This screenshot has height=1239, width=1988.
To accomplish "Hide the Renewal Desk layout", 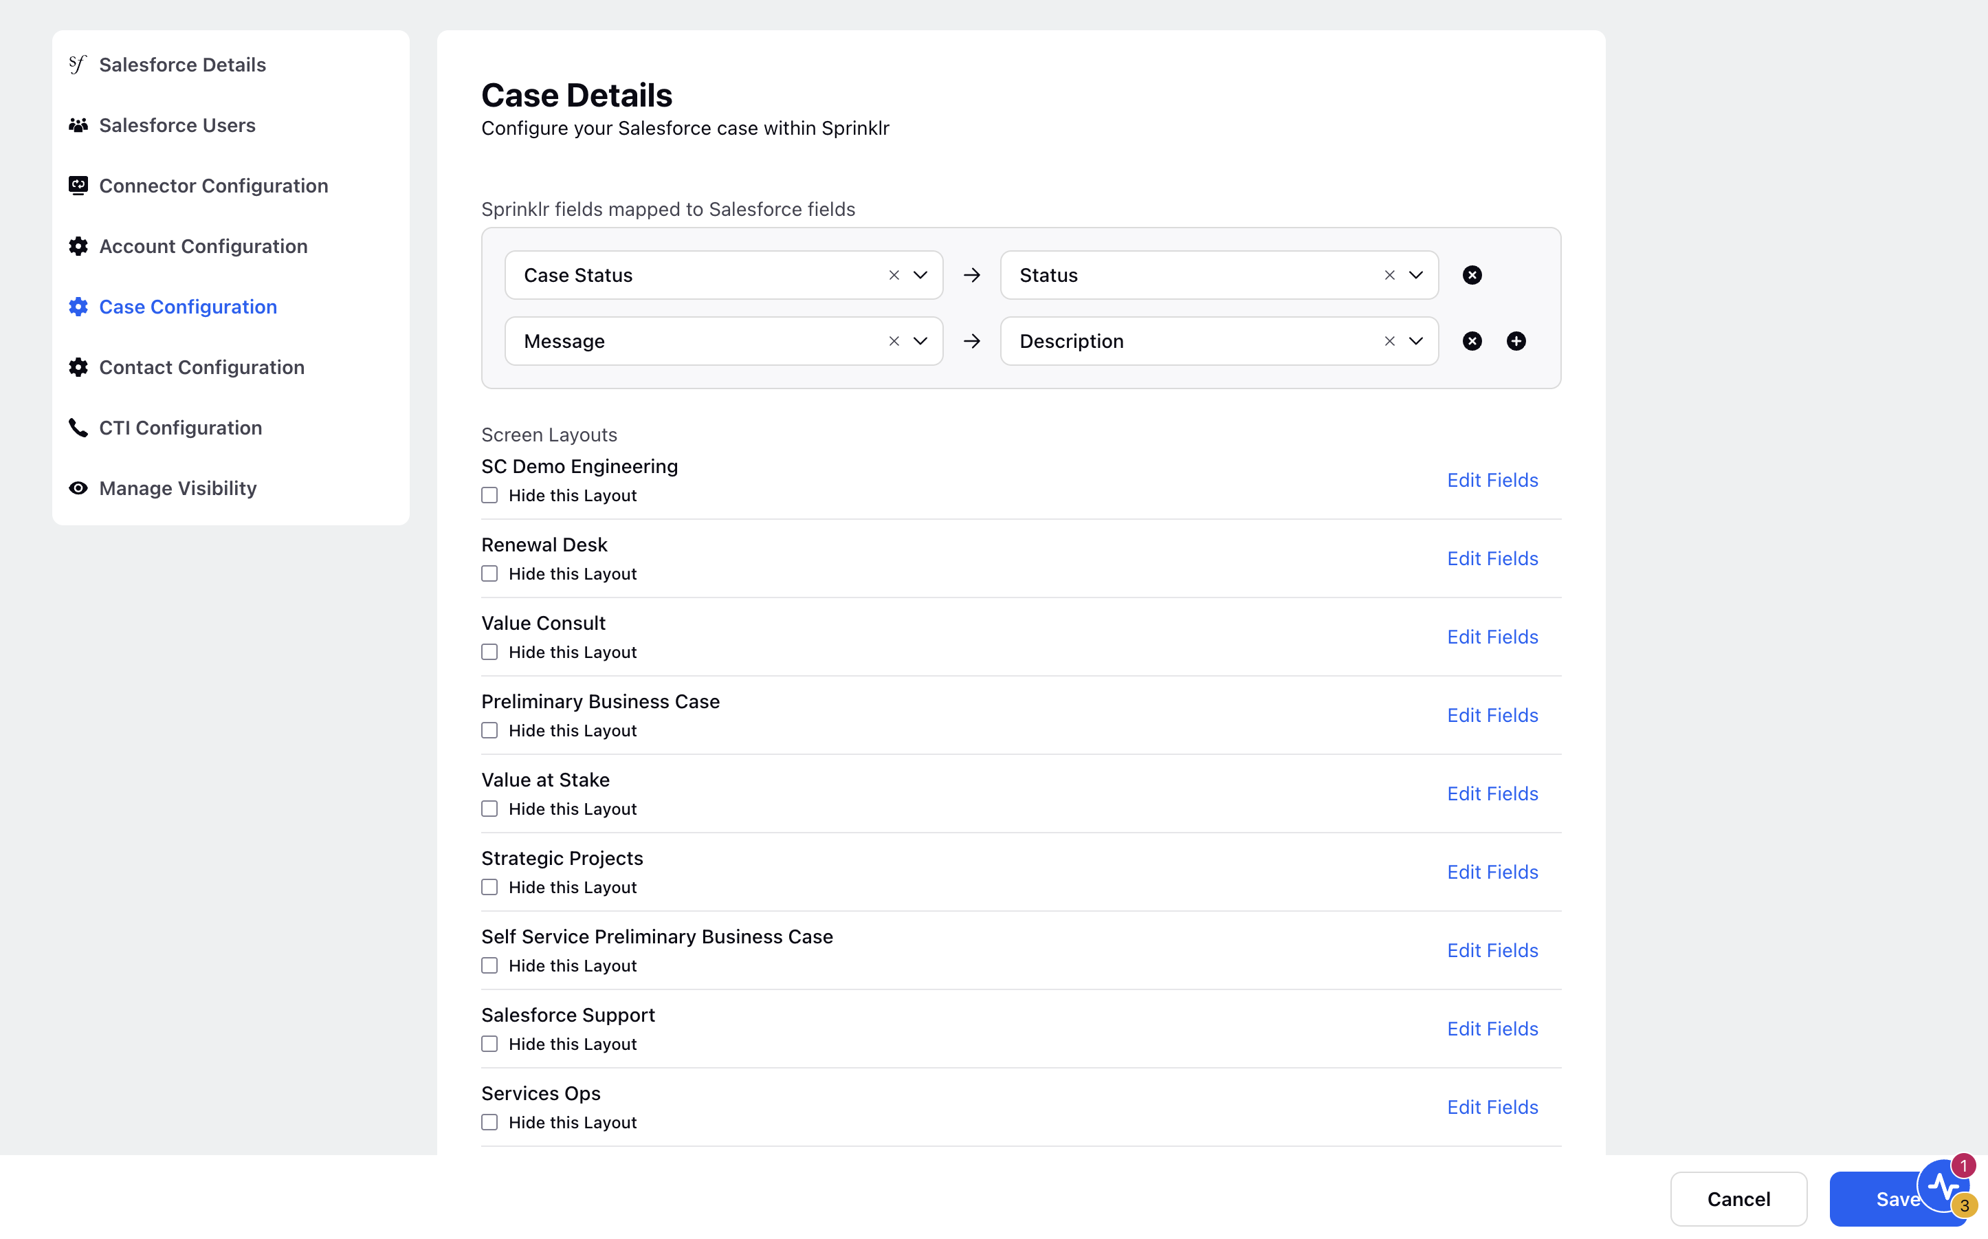I will point(489,573).
